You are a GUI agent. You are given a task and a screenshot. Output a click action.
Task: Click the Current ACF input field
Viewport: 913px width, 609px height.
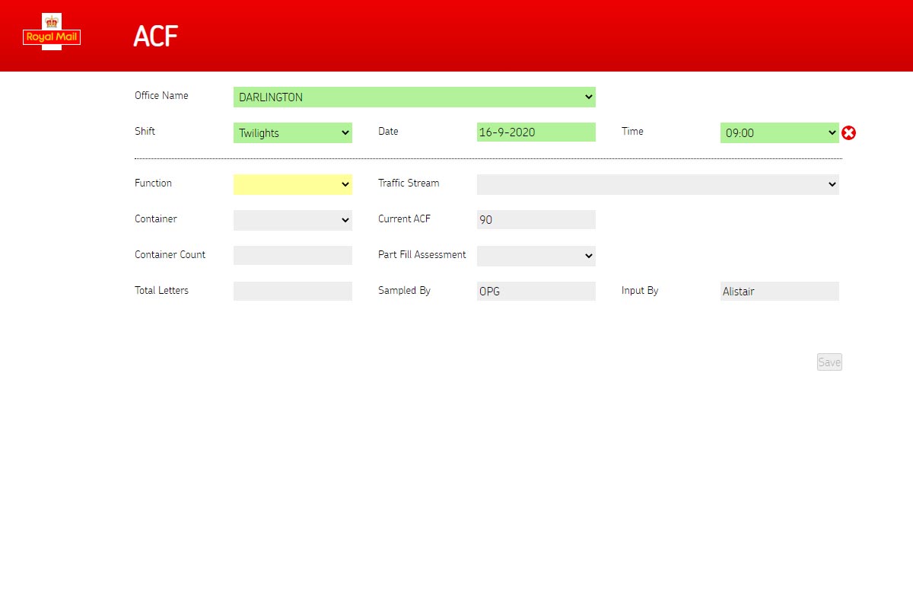[x=536, y=220]
